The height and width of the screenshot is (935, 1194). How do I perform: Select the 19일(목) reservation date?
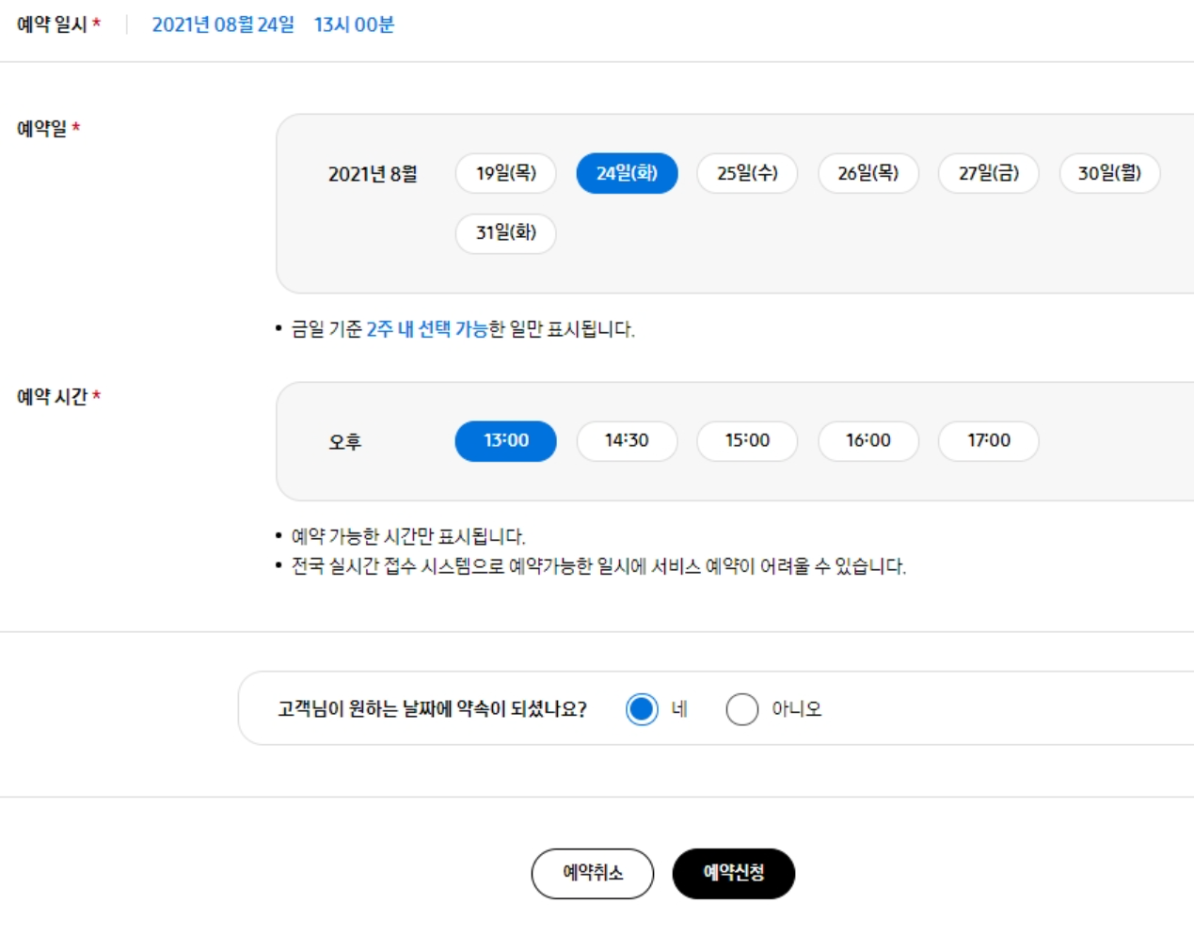click(504, 174)
